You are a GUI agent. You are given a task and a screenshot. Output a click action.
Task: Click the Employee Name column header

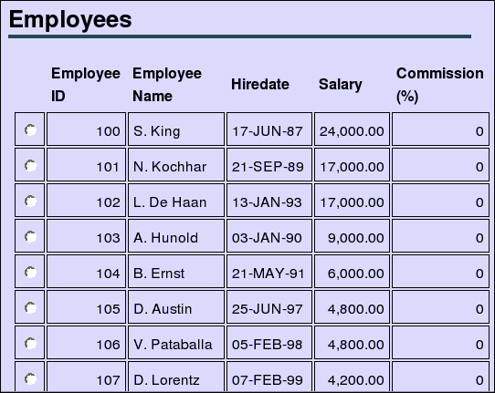(x=167, y=85)
